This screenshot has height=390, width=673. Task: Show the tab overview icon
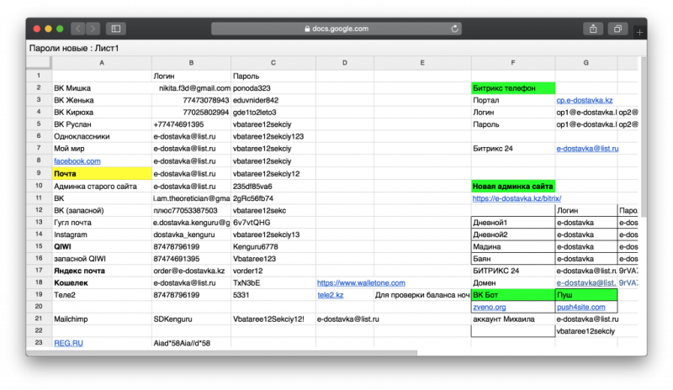tap(617, 29)
